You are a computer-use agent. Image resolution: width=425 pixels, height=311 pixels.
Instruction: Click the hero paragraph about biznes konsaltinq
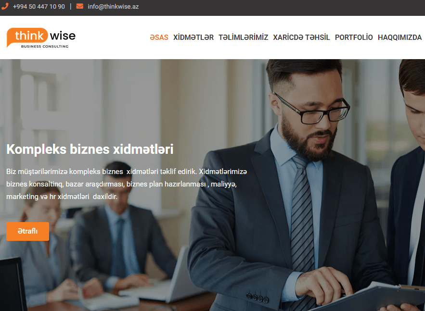tap(127, 184)
